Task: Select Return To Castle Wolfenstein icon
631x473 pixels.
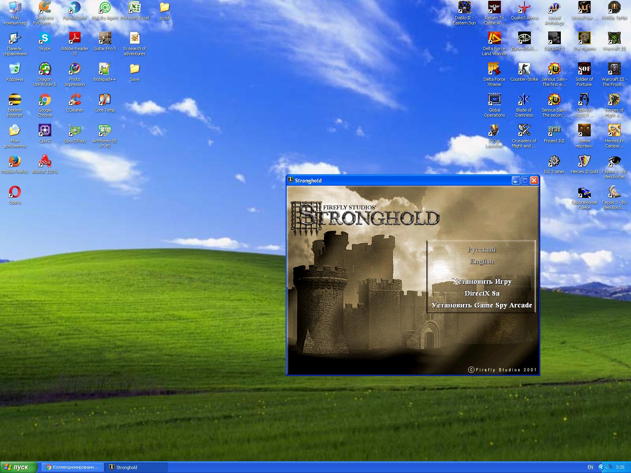Action: point(494,13)
